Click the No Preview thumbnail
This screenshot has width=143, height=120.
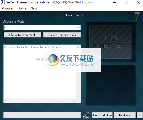click(x=111, y=42)
